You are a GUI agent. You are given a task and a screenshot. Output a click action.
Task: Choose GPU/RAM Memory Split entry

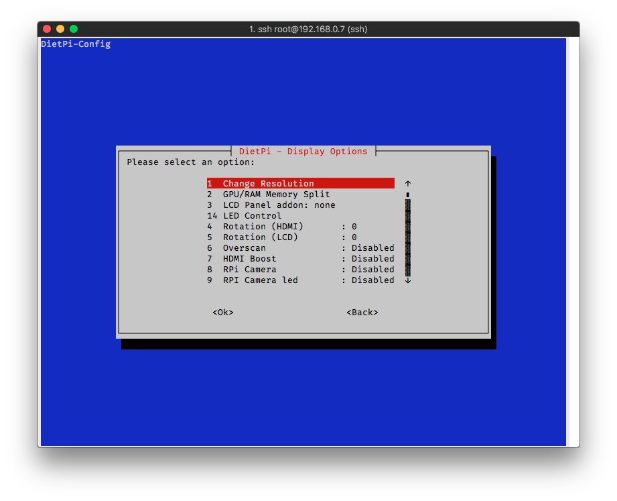(x=301, y=194)
